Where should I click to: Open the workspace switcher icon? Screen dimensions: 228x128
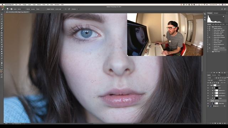click(x=225, y=9)
